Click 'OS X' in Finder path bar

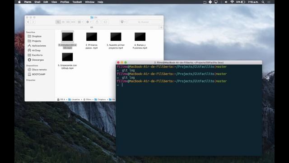pos(61,100)
